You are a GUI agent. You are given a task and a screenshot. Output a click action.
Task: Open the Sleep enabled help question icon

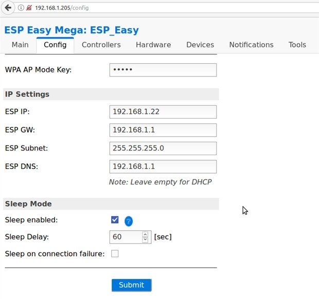tap(129, 221)
